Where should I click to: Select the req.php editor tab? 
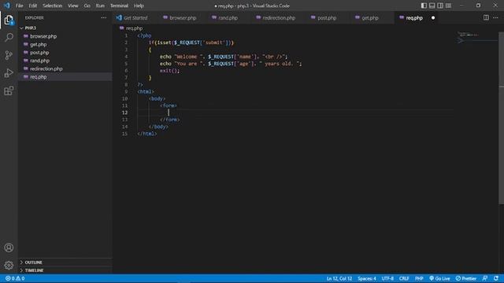pos(414,18)
